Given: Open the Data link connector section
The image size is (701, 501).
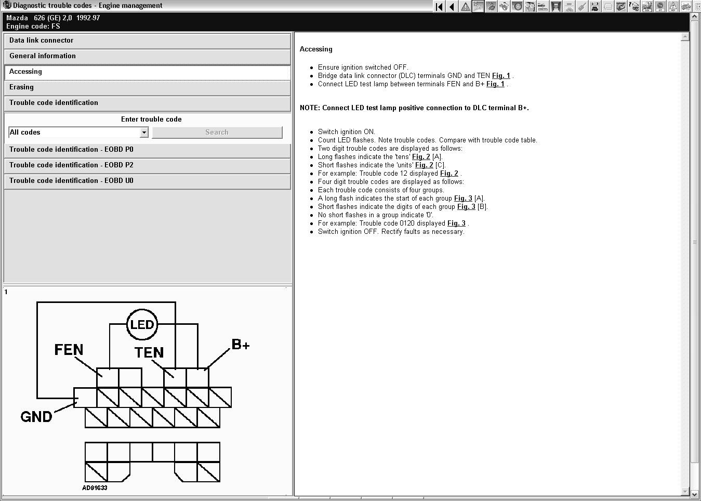Looking at the screenshot, I should [x=148, y=41].
